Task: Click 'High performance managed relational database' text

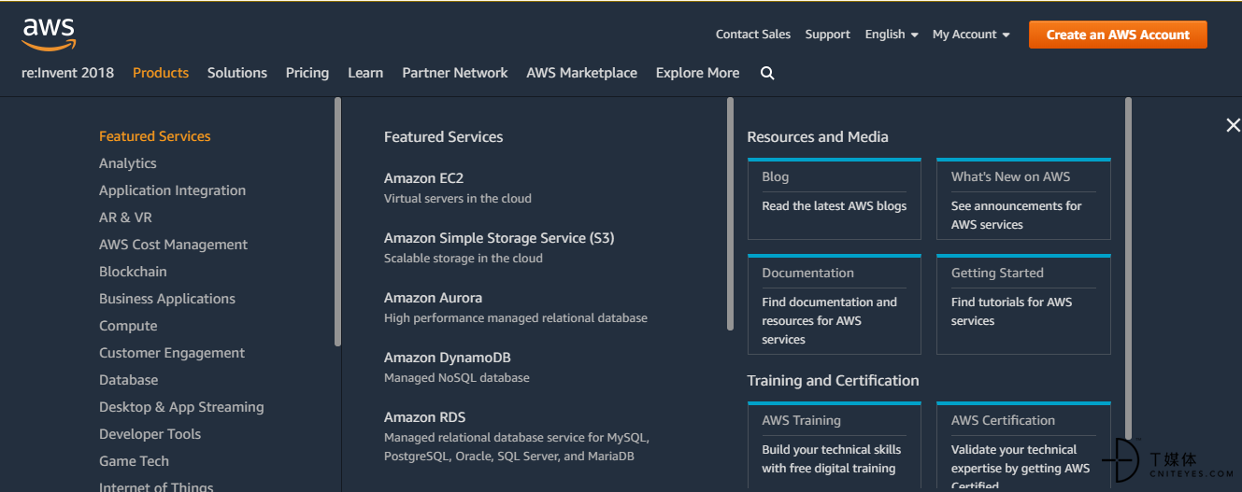Action: (x=516, y=318)
